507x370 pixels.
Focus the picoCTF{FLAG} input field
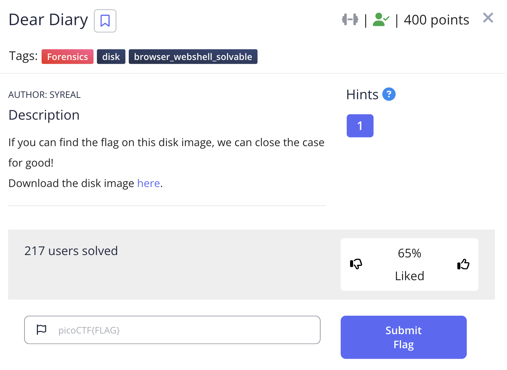click(184, 330)
